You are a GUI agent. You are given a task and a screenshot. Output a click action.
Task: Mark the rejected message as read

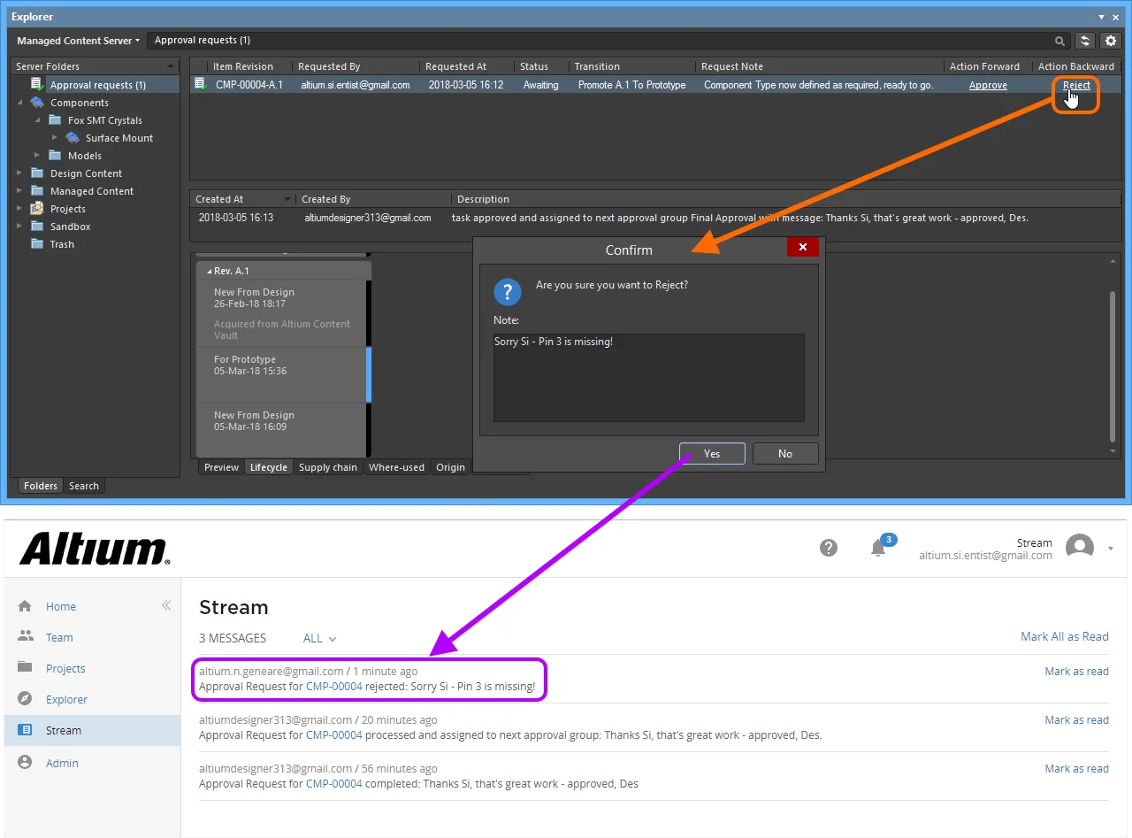[1076, 671]
